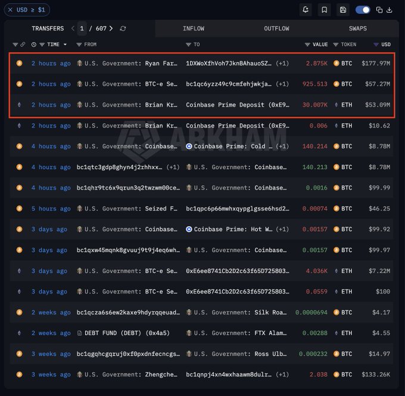Click government seal icon in $8.78M sender row

pos(80,146)
